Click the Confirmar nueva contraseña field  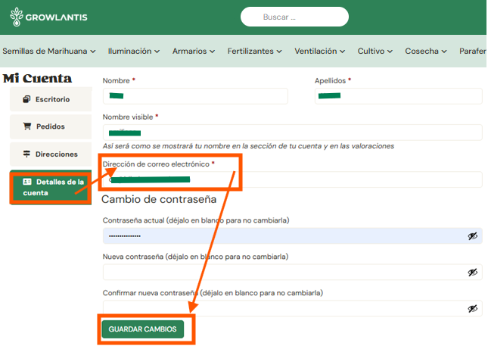(x=293, y=308)
